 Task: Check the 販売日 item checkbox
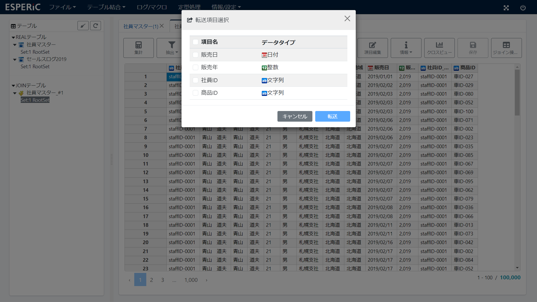[196, 55]
